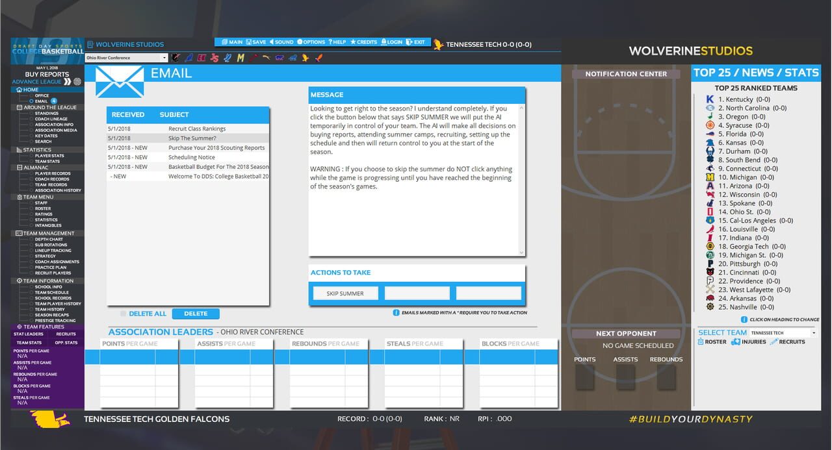Click the first team logo in the conference bar
The width and height of the screenshot is (832, 450).
pos(175,58)
